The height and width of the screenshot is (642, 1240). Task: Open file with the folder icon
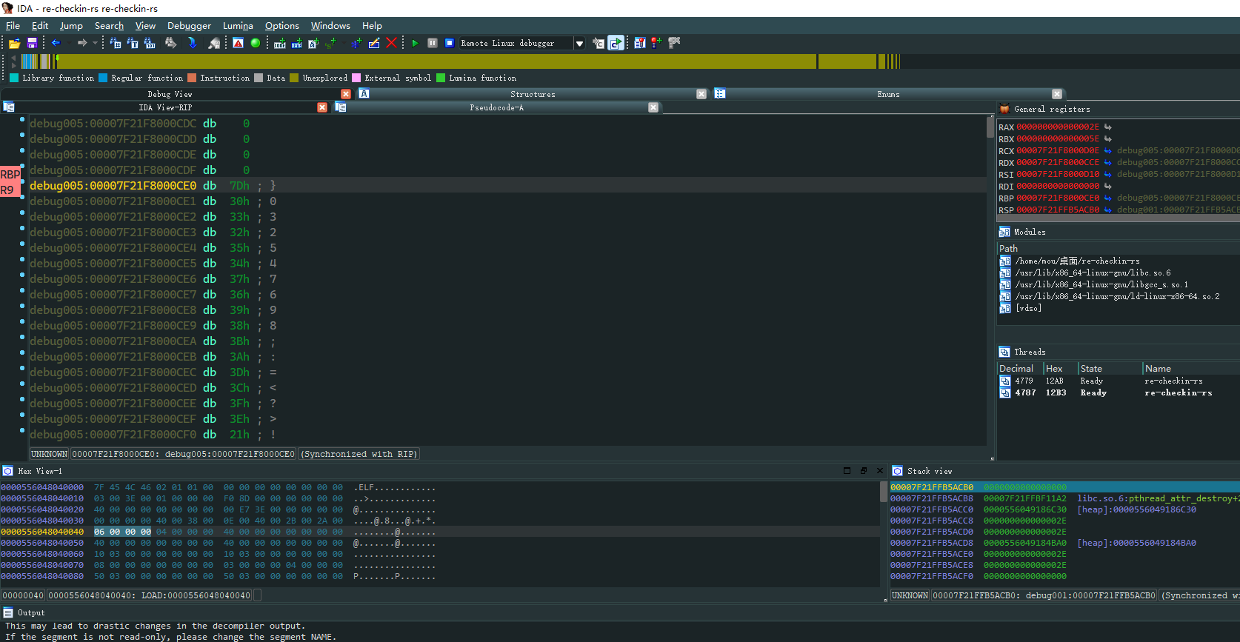(x=14, y=43)
